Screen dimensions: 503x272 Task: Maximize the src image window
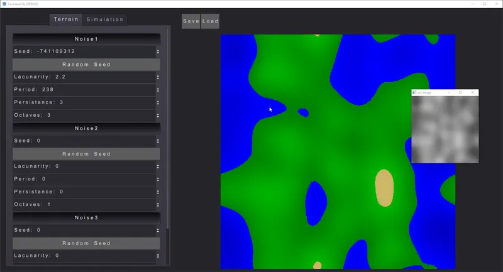pos(461,92)
